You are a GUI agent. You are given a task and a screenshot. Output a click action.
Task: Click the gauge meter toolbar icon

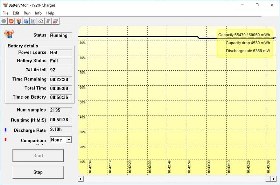click(41, 21)
